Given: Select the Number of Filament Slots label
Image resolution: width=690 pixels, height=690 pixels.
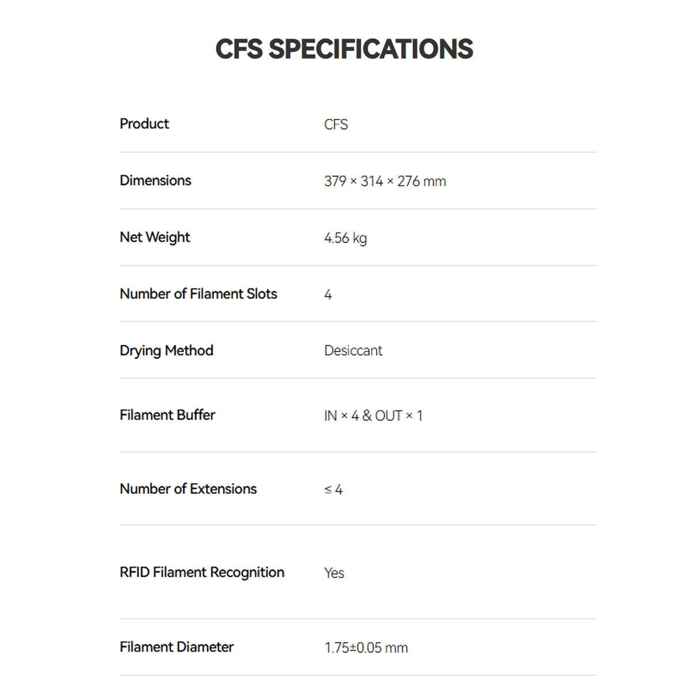Looking at the screenshot, I should tap(198, 294).
